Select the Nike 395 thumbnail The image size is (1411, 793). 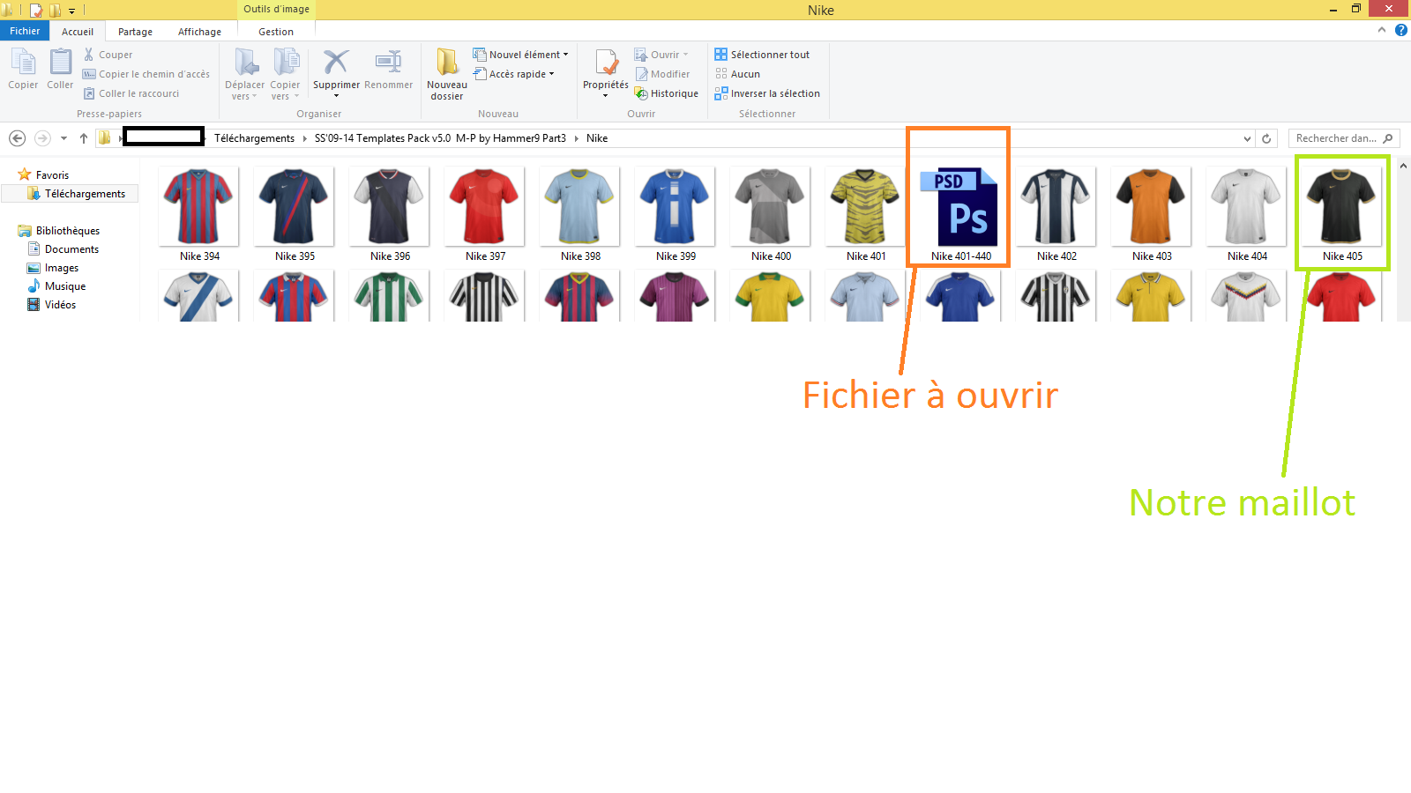[x=295, y=215]
